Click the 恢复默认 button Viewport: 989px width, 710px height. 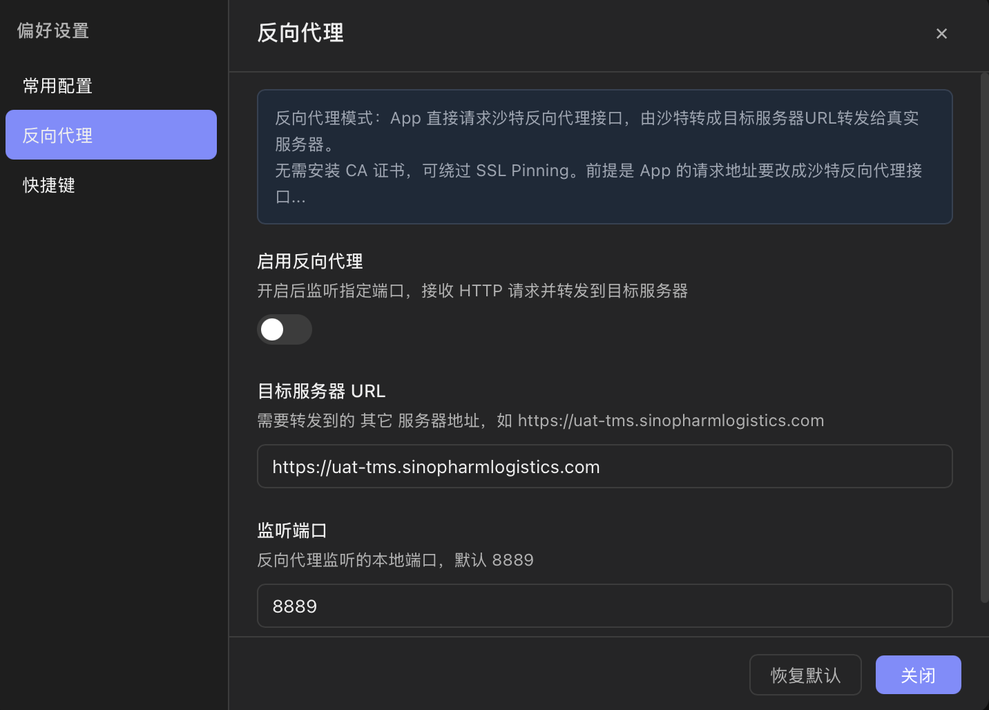click(805, 675)
